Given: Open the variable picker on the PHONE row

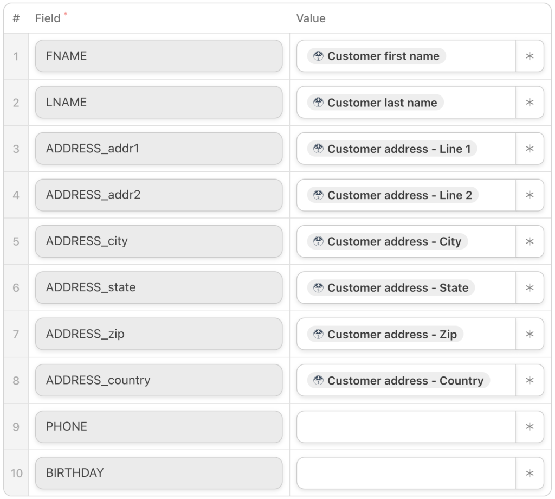Looking at the screenshot, I should 530,427.
